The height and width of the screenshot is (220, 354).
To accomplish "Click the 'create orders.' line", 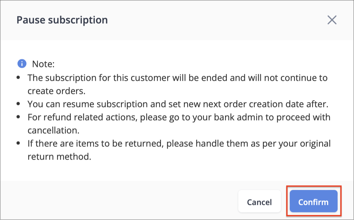I will (56, 91).
